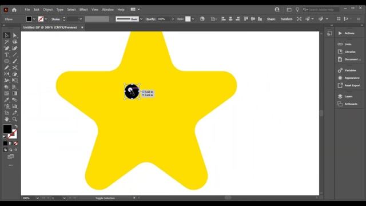Image resolution: width=366 pixels, height=206 pixels.
Task: Open the graphic Style dropdown
Action: pyautogui.click(x=193, y=19)
